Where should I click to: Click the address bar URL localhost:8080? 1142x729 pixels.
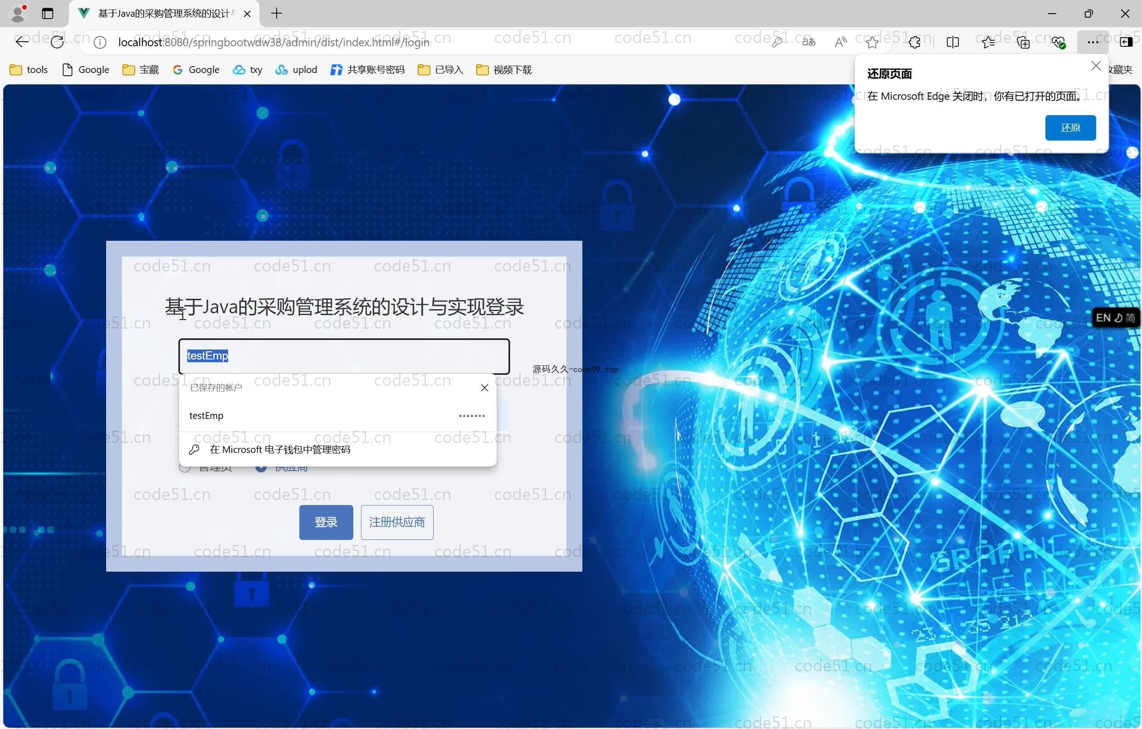[x=273, y=43]
